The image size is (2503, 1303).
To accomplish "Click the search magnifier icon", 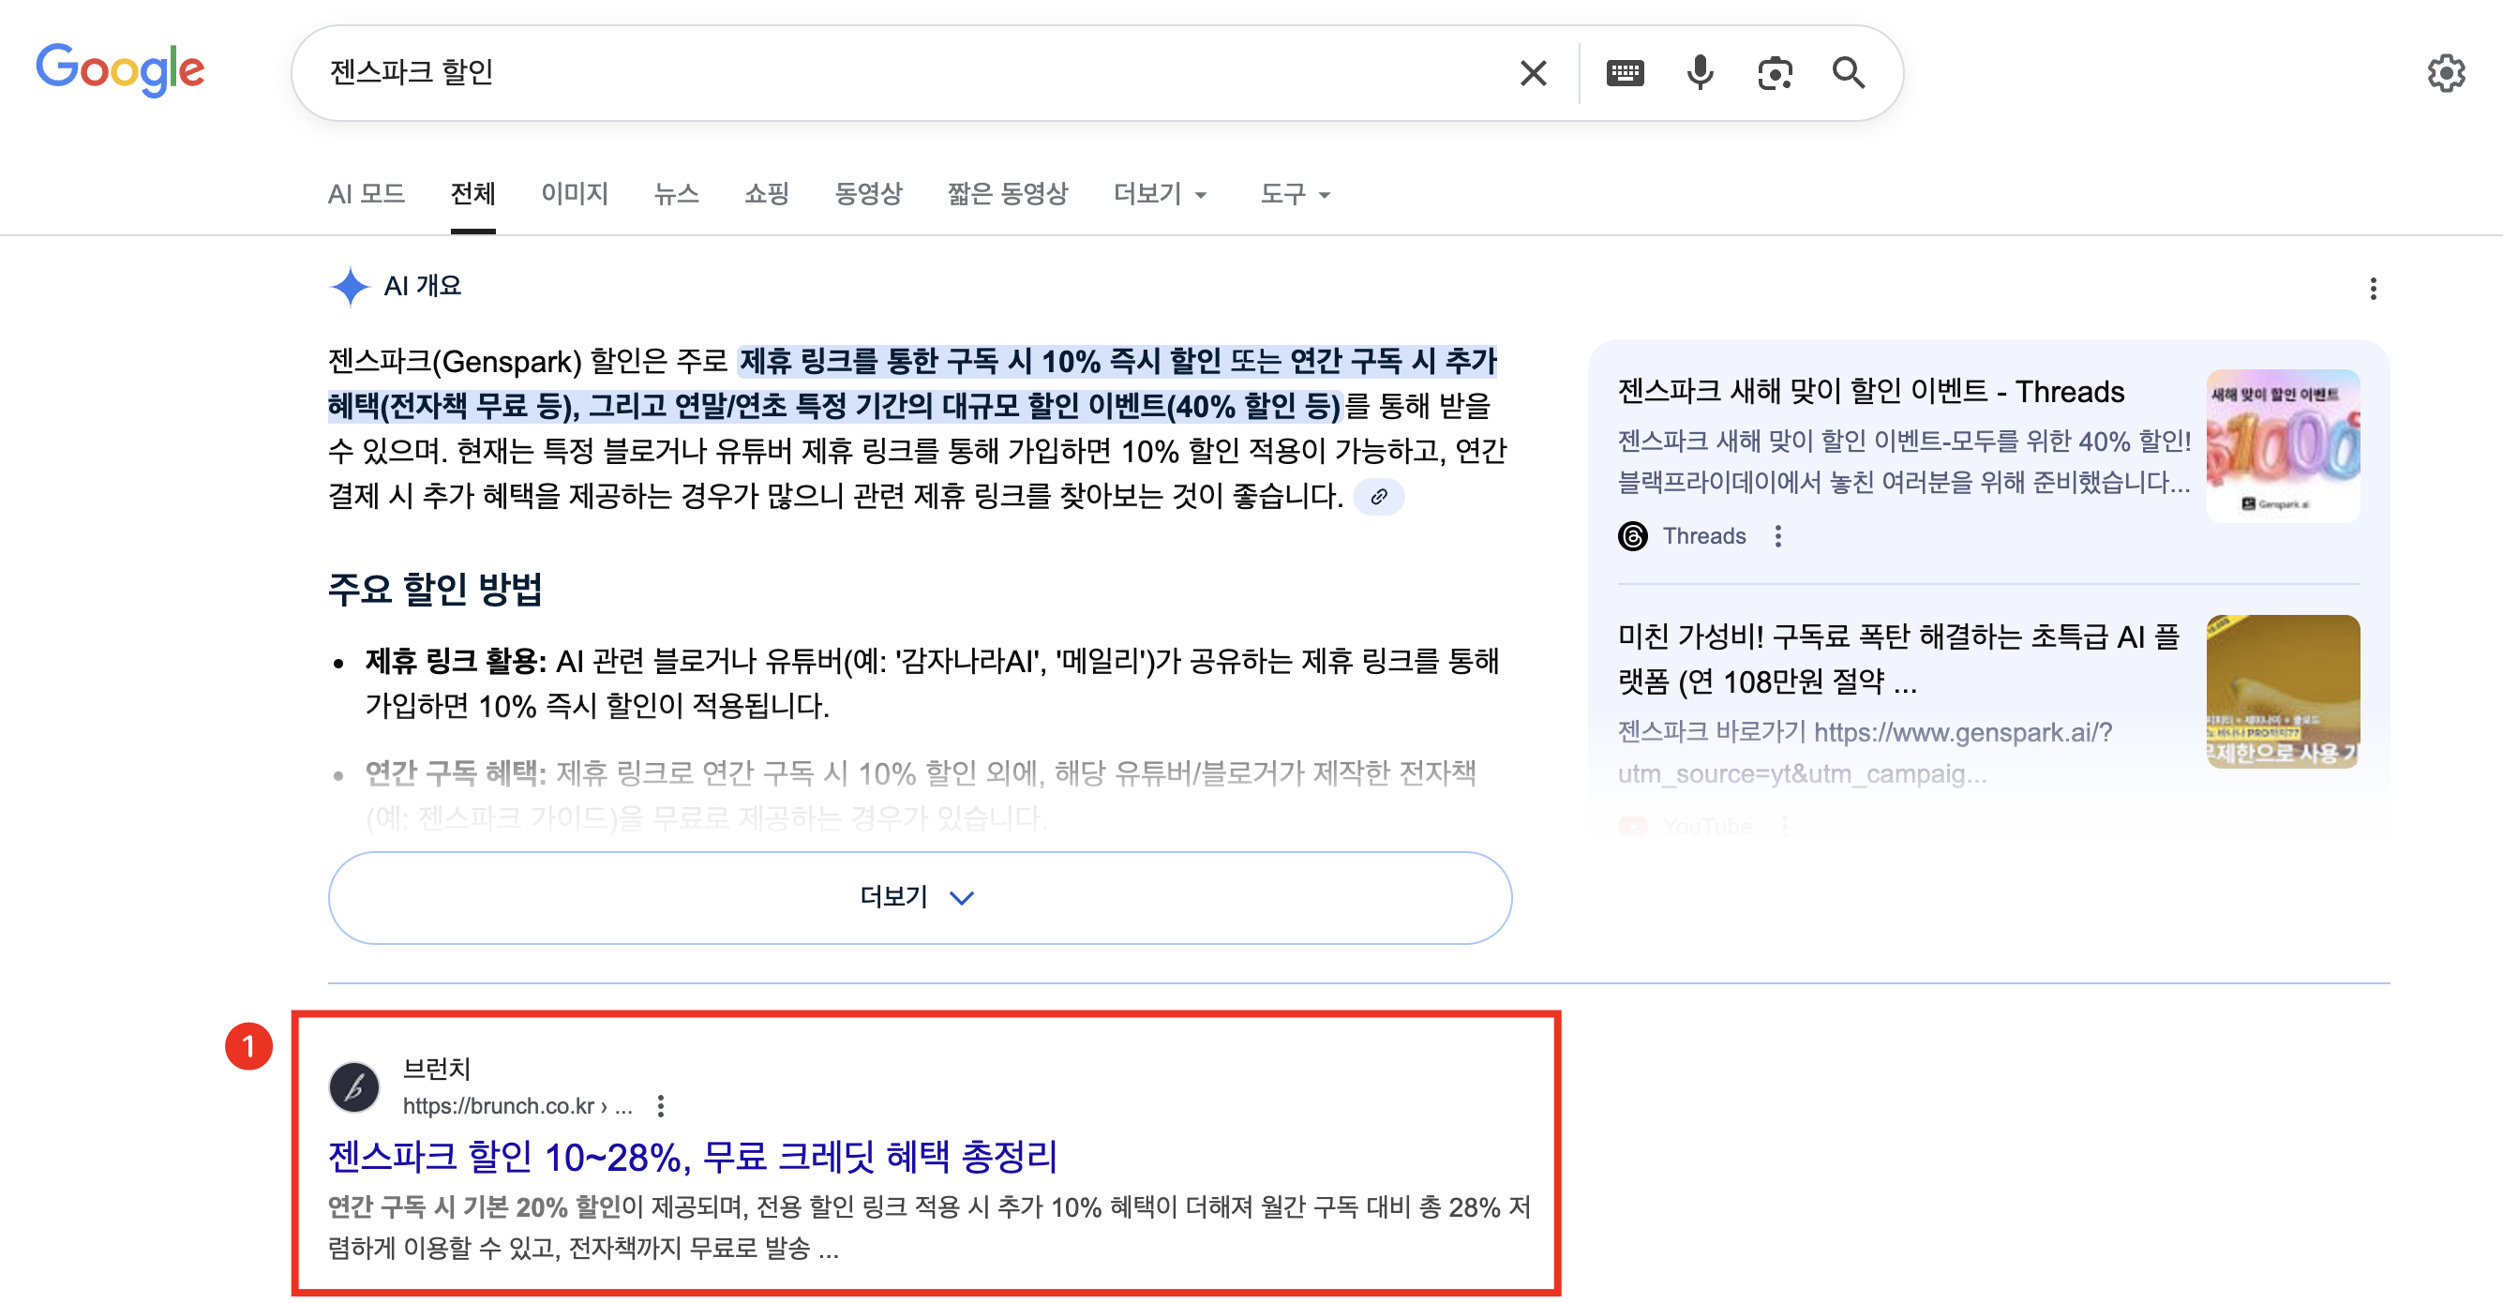I will coord(1848,72).
